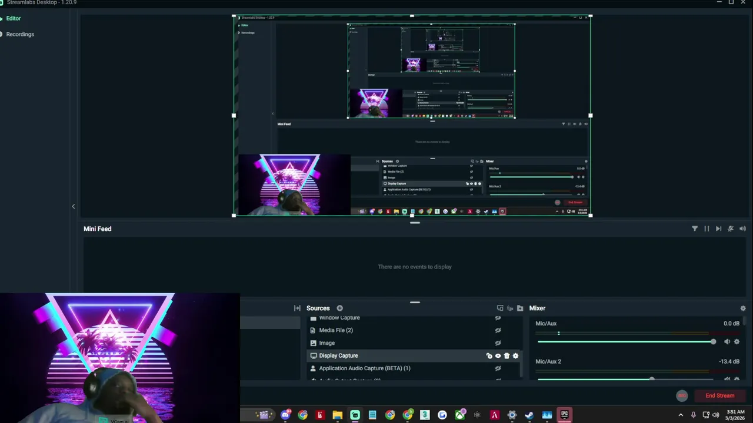Open Discord from the taskbar
The width and height of the screenshot is (753, 423).
click(x=285, y=415)
